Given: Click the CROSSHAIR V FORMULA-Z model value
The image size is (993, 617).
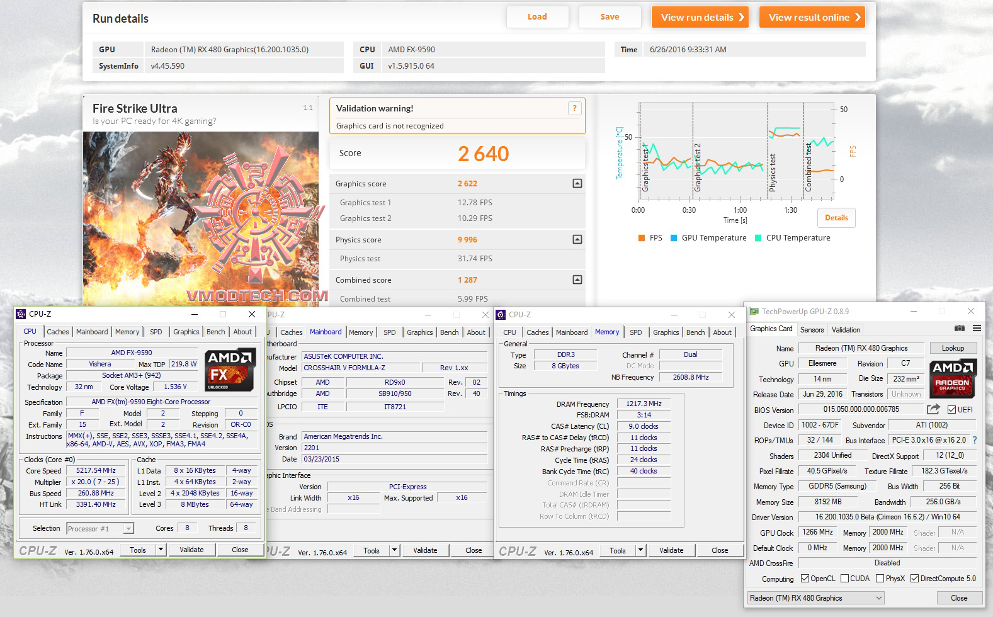Looking at the screenshot, I should [x=361, y=368].
